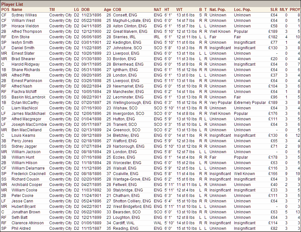This screenshot has width=301, height=232.
Task: Open player William Jackson
Action: (26, 152)
